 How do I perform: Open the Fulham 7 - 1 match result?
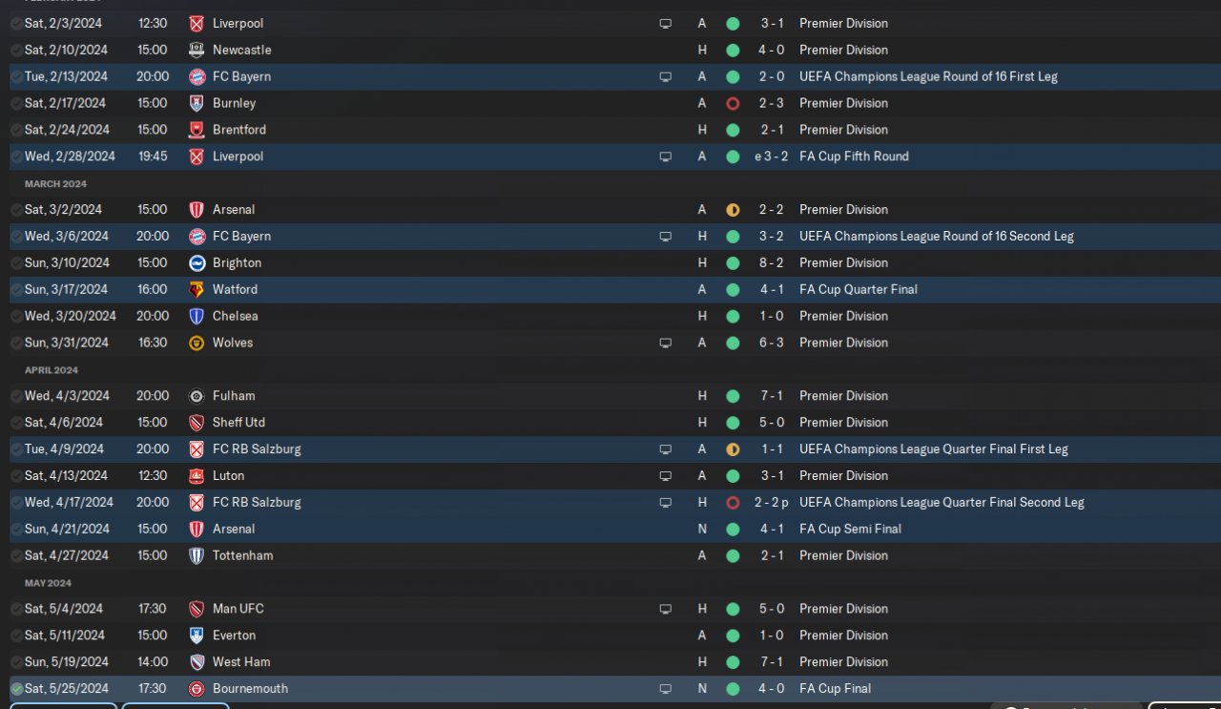(x=772, y=396)
